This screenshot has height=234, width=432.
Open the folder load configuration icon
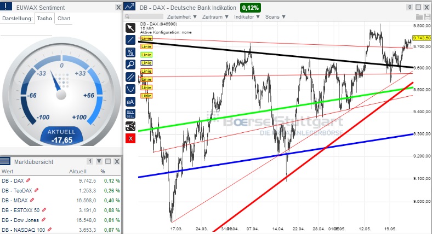tap(419, 17)
